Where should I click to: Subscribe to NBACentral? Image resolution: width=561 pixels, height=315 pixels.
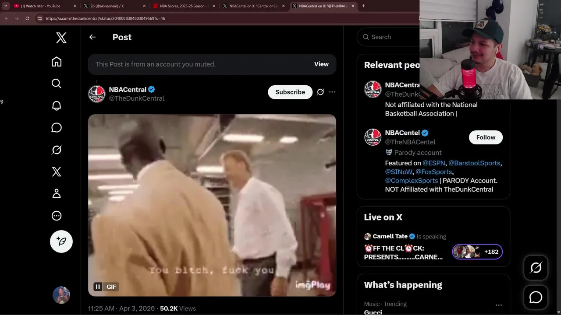[x=290, y=92]
